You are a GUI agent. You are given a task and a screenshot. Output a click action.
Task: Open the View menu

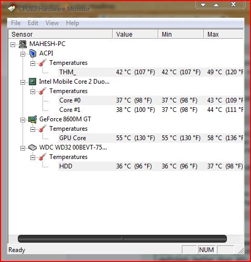tap(52, 23)
